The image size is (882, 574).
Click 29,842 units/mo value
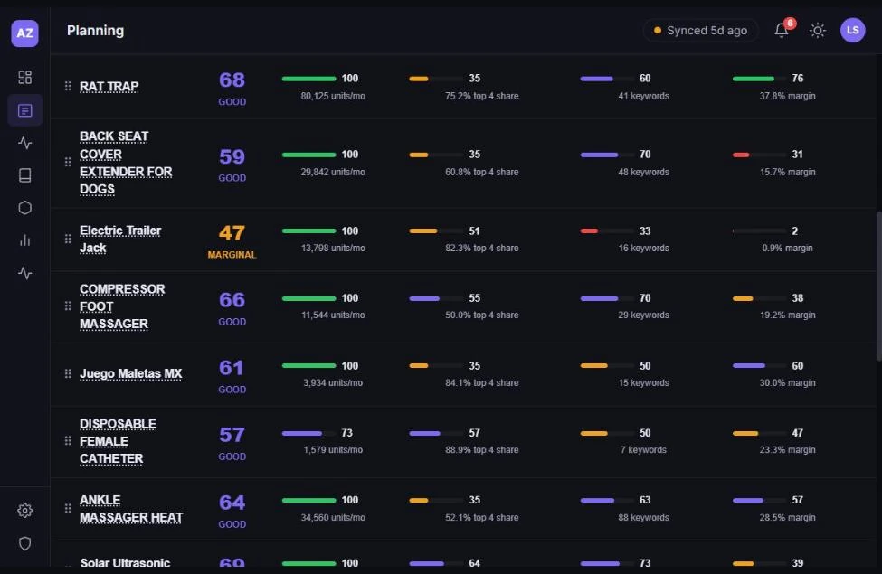tap(332, 172)
